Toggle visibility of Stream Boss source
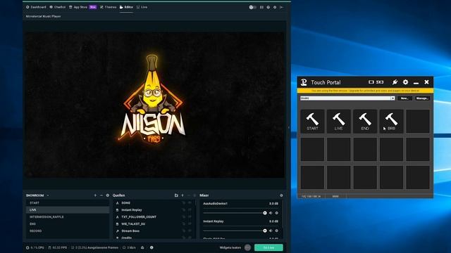Viewport: 451px width, 253px height. (x=190, y=231)
